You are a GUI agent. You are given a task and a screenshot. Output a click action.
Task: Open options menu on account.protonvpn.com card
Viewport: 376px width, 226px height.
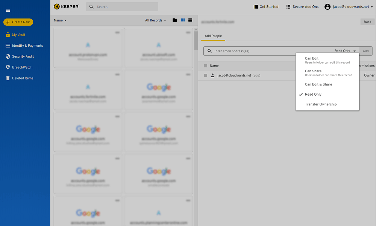(117, 32)
